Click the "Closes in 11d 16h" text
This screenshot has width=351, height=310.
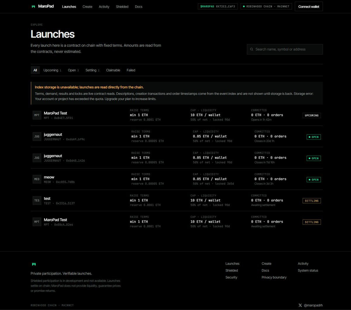(265, 163)
